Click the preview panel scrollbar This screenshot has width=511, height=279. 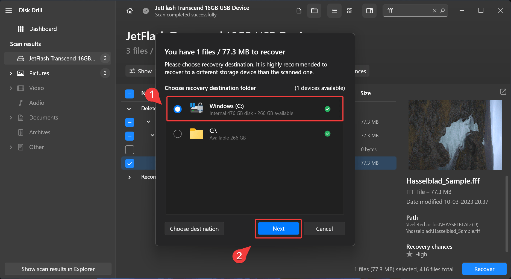[507, 213]
